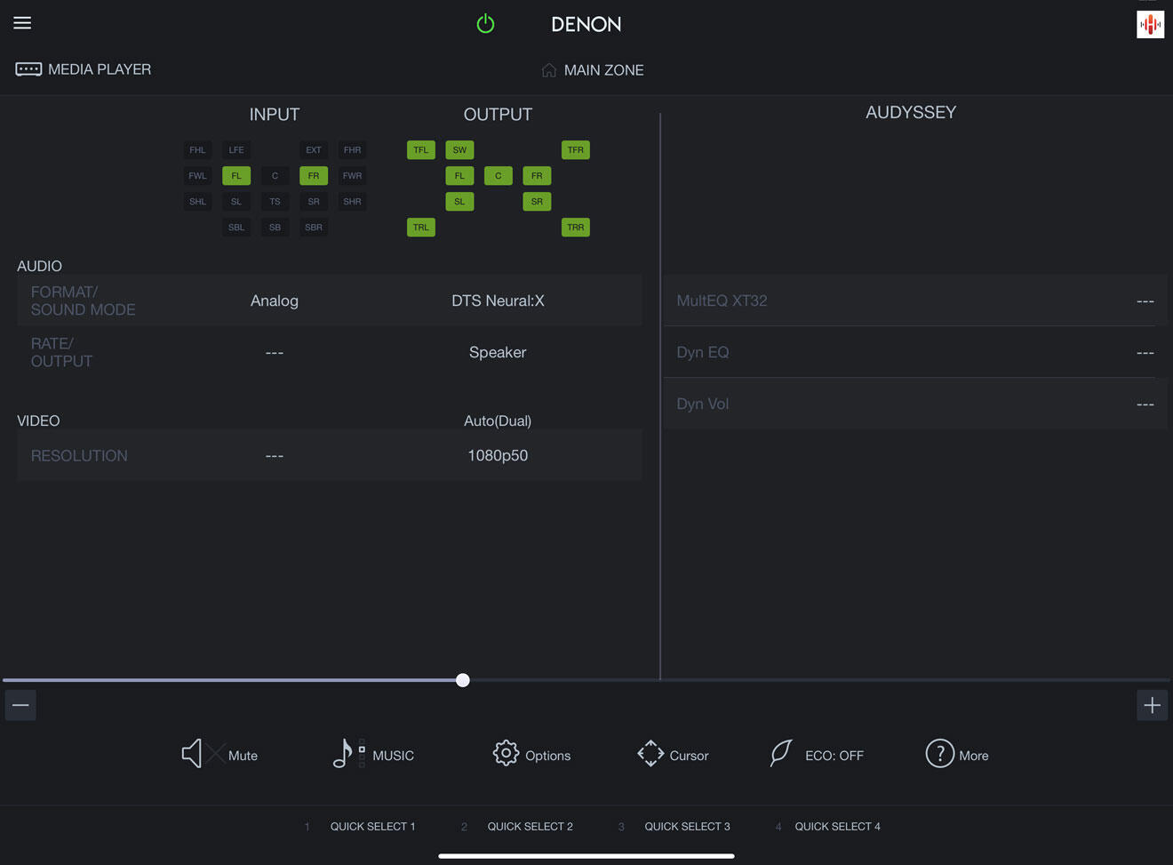Click the RESOLUTION label

pyautogui.click(x=79, y=455)
